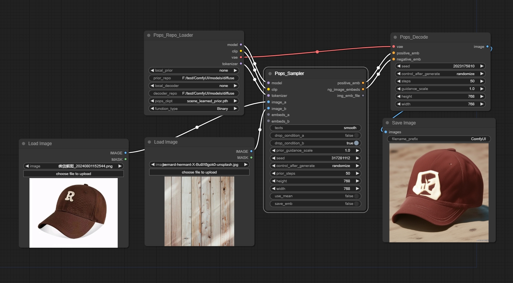Collapse the Pops_Repo_Loader node via its title dot

tap(149, 35)
